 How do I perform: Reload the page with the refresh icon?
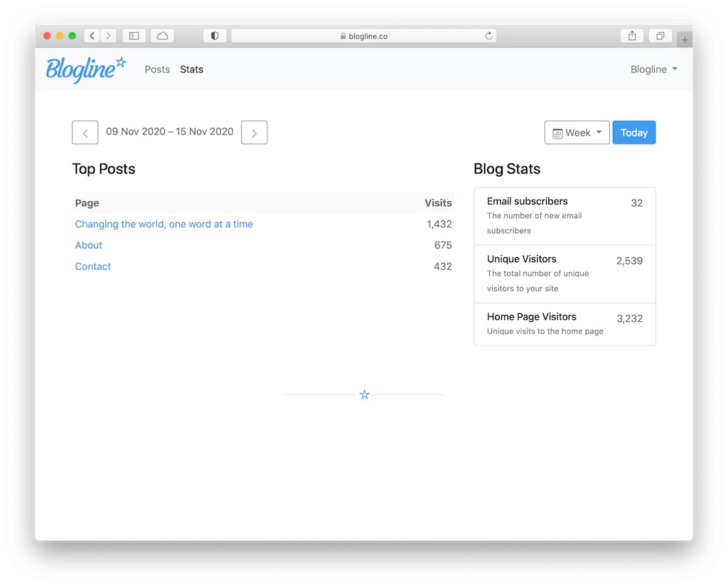tap(488, 36)
